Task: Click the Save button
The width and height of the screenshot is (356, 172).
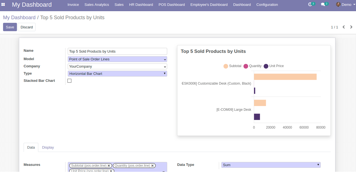Action: click(x=10, y=27)
